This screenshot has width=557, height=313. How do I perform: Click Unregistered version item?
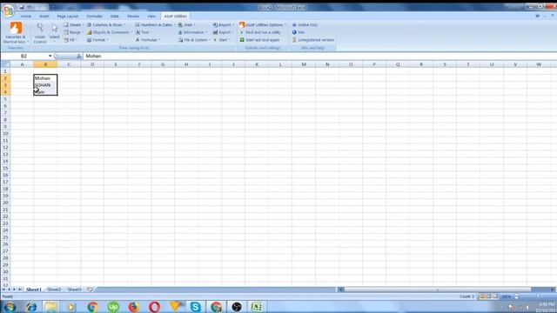point(313,40)
